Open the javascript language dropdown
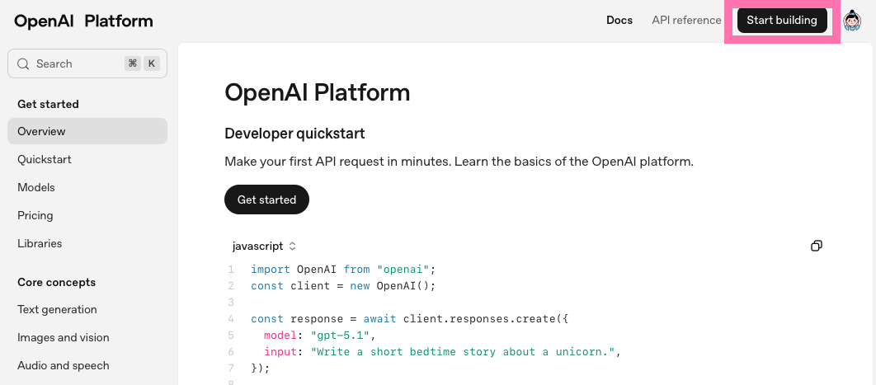The width and height of the screenshot is (876, 385). (264, 246)
